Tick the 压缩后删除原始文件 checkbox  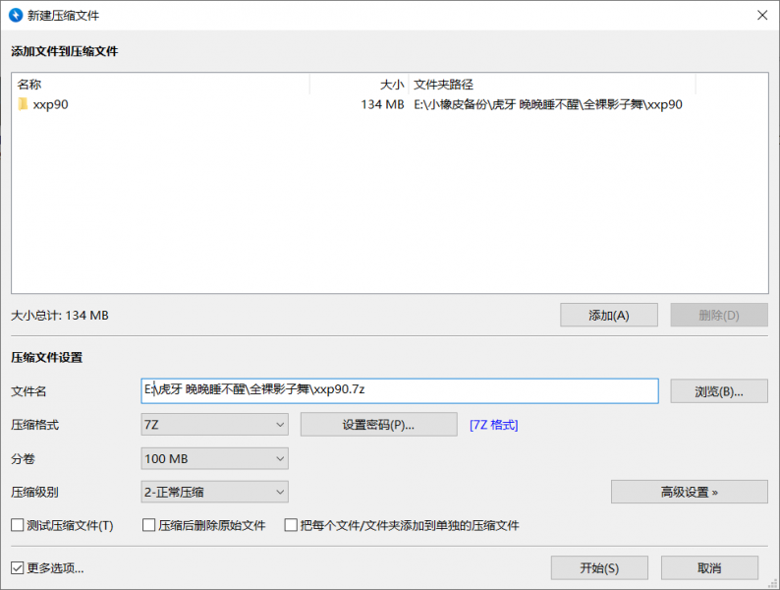click(150, 525)
